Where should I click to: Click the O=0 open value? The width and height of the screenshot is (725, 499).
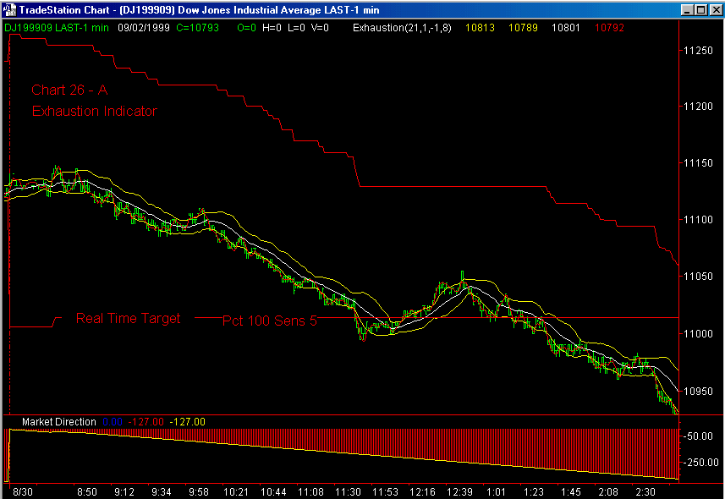pyautogui.click(x=246, y=28)
